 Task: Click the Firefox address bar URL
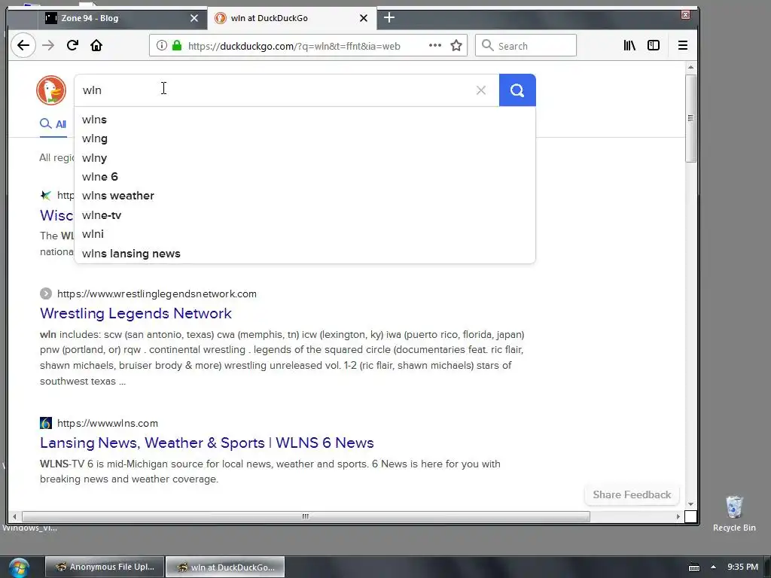tap(294, 46)
